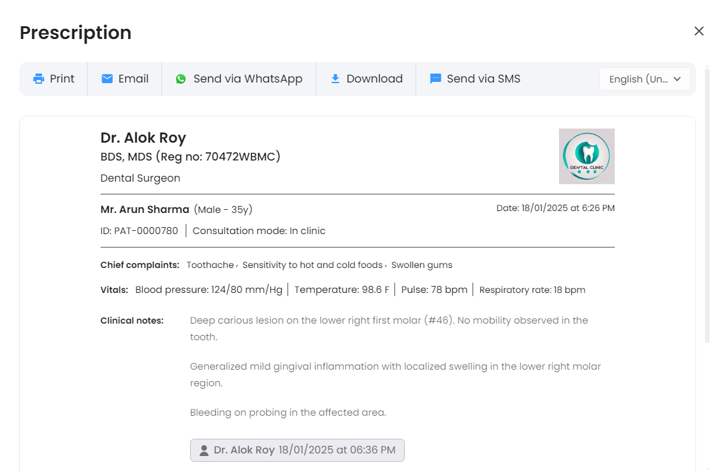This screenshot has width=721, height=472.
Task: Click the dental clinic tooth logo
Action: [586, 156]
